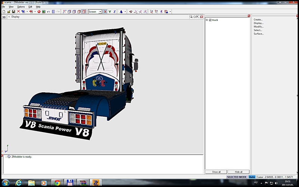This screenshot has width=299, height=187.
Task: Click the Show all button
Action: [216, 172]
